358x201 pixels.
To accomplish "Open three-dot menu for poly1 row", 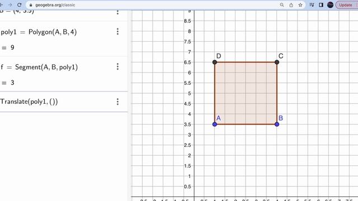I will (x=117, y=31).
